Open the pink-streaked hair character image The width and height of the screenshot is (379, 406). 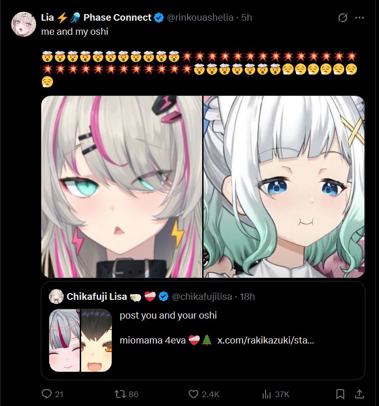click(121, 187)
